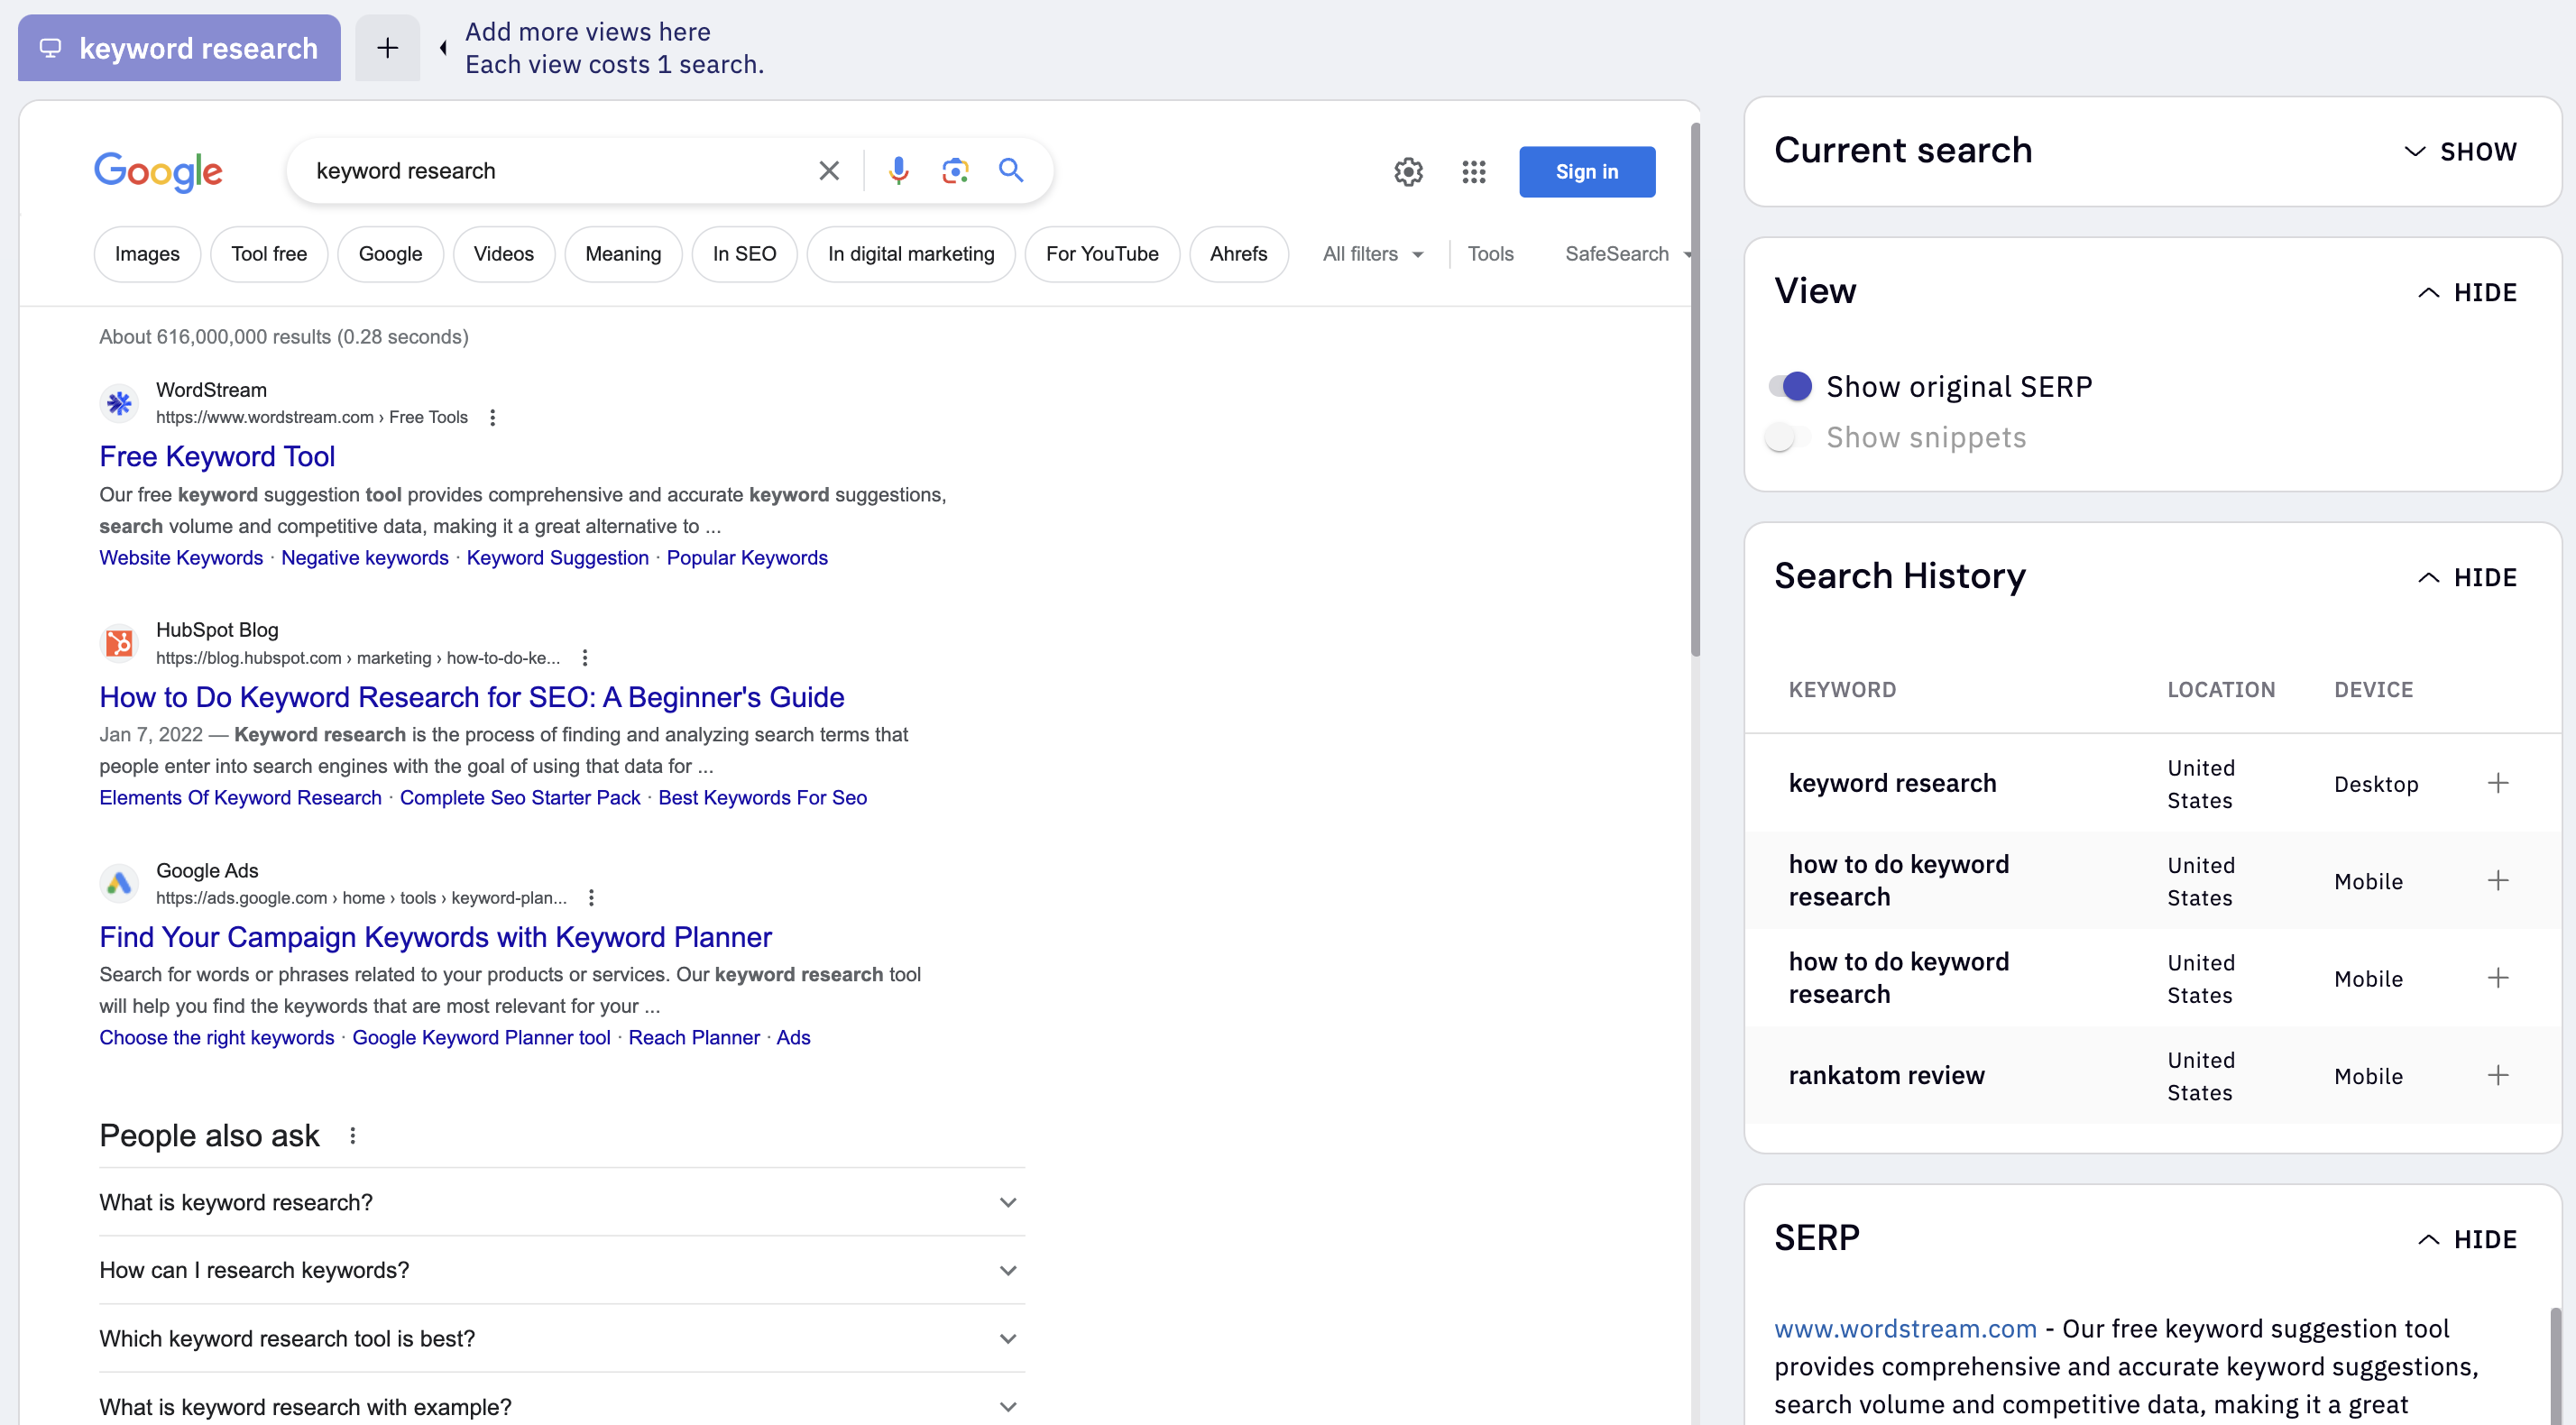Screen dimensions: 2576x1425
Task: Open Keyword Planner campaign keywords result
Action: (435, 937)
